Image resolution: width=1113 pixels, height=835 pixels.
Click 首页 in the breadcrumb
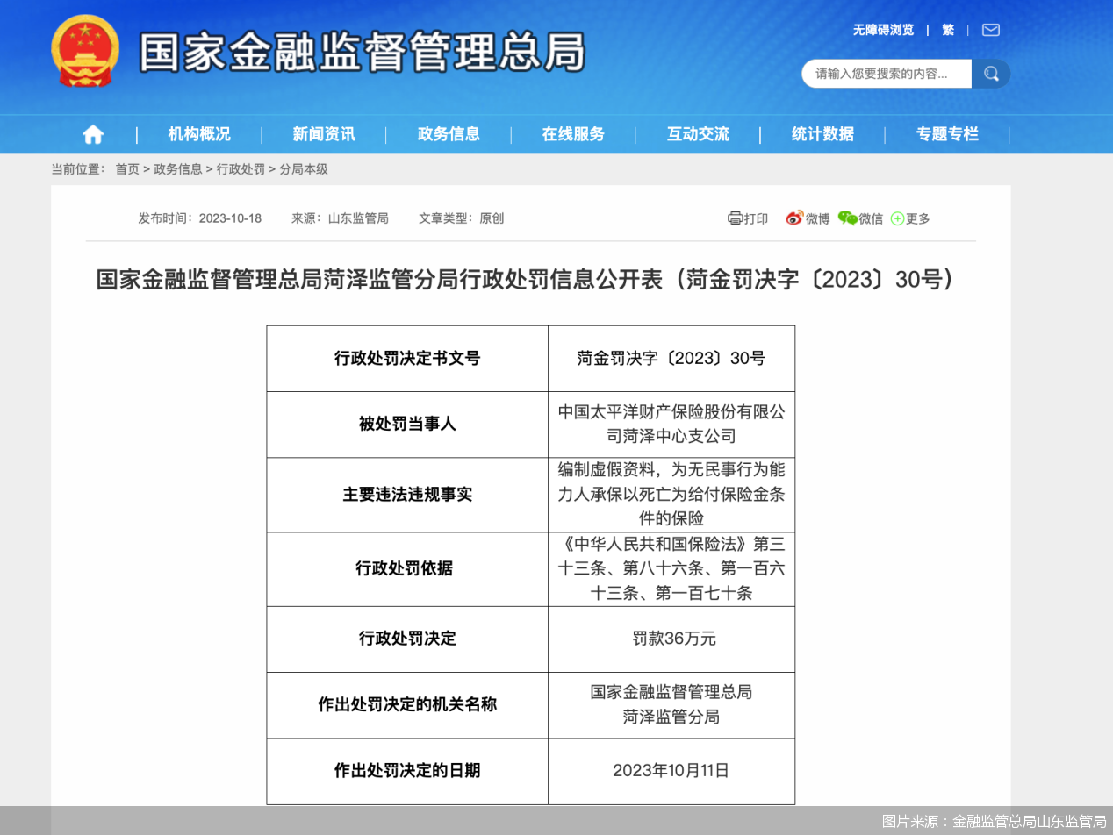pyautogui.click(x=127, y=169)
